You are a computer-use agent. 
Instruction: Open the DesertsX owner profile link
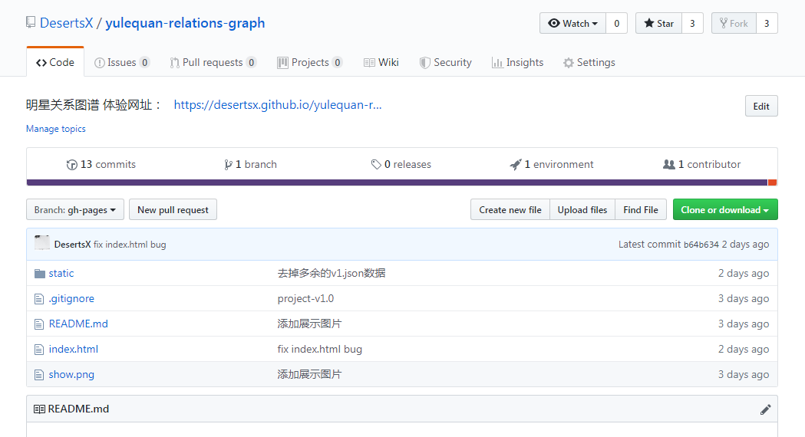(x=67, y=23)
